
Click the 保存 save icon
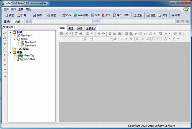(34, 15)
